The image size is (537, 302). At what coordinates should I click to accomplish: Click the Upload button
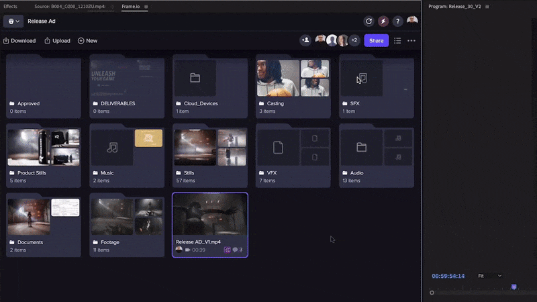click(57, 41)
